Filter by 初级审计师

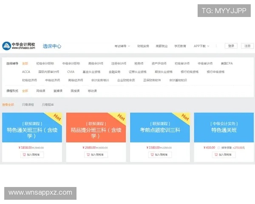click(x=182, y=63)
